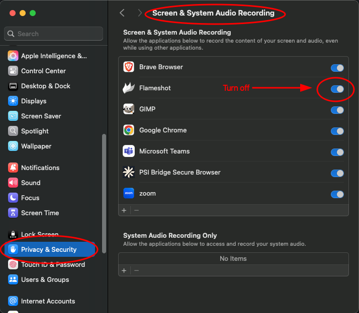Toggle Microsoft Teams screen recording access

(x=337, y=152)
